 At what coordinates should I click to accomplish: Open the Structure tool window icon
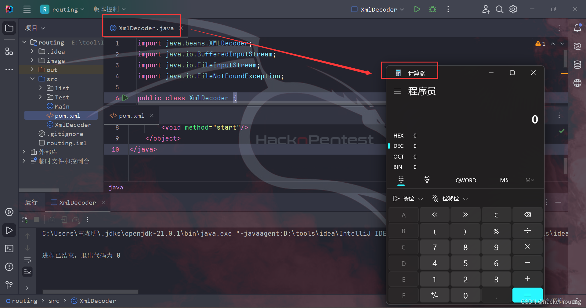[x=9, y=51]
